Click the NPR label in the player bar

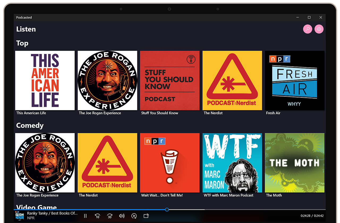tap(31, 218)
